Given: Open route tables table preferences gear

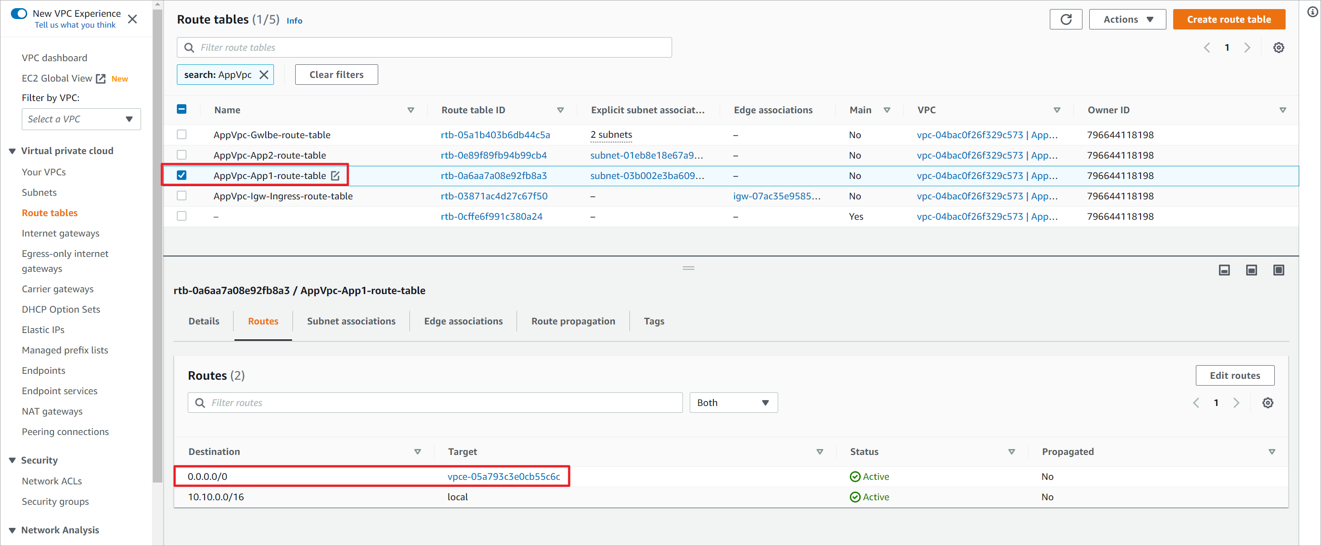Looking at the screenshot, I should click(1278, 48).
